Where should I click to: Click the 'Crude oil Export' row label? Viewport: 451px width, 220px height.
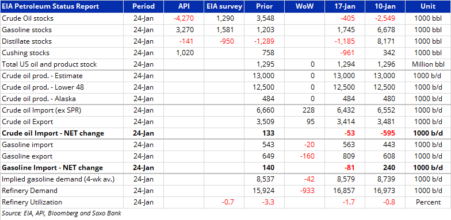pyautogui.click(x=28, y=122)
